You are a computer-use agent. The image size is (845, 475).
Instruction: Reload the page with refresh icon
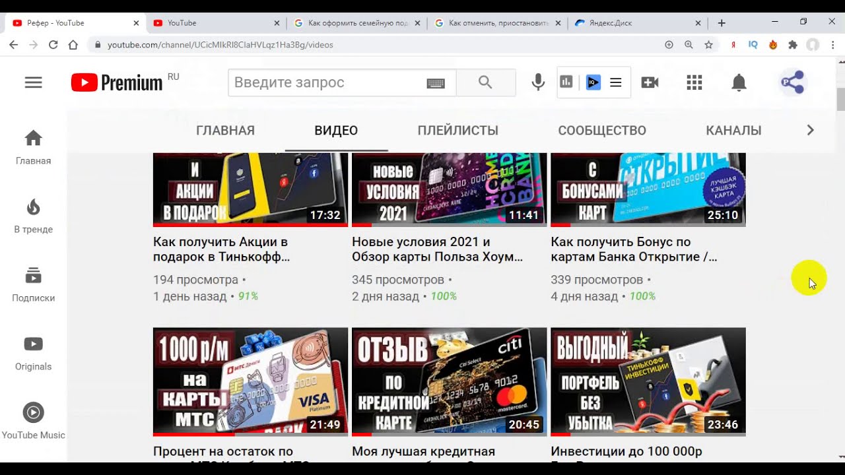pyautogui.click(x=53, y=45)
